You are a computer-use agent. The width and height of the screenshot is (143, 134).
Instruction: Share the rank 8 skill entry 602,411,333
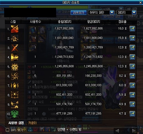[132, 95]
